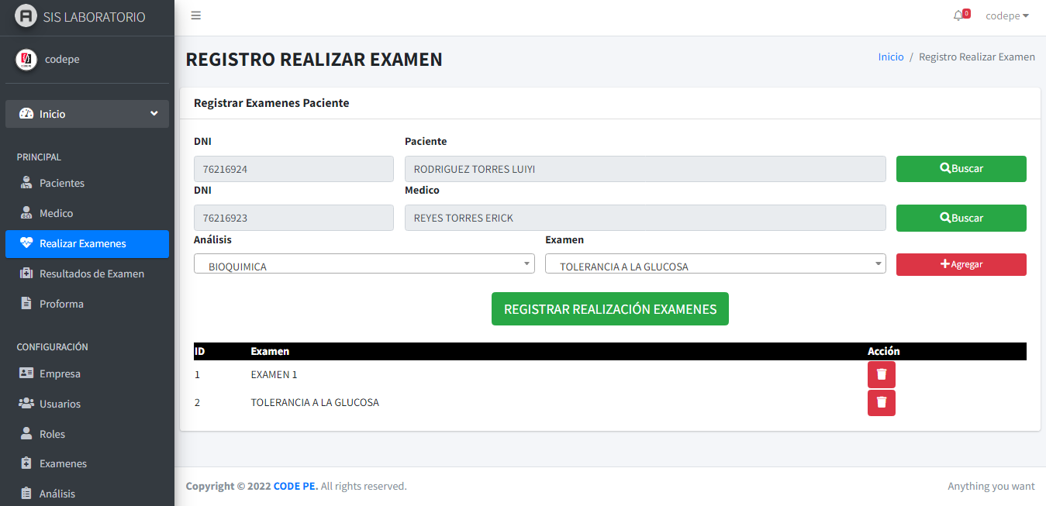Click REGISTRAR REALIZACIÓN EXAMENES button

610,308
